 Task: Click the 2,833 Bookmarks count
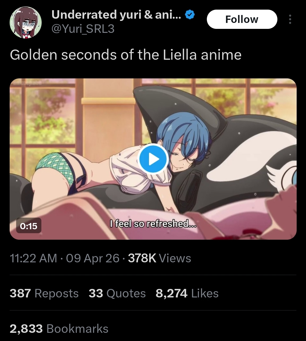pos(59,329)
